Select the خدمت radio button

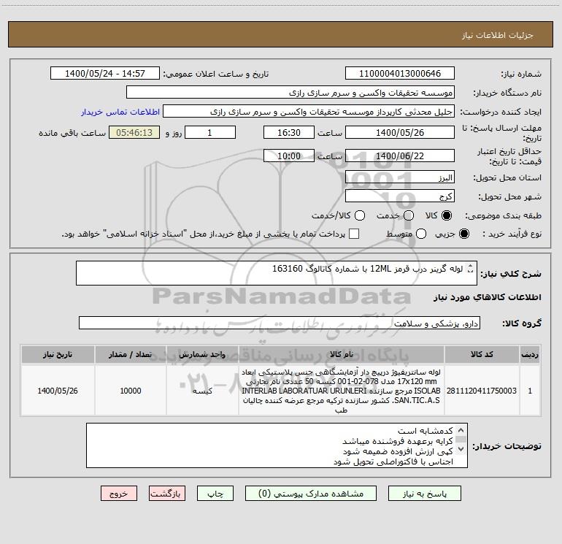click(x=409, y=215)
